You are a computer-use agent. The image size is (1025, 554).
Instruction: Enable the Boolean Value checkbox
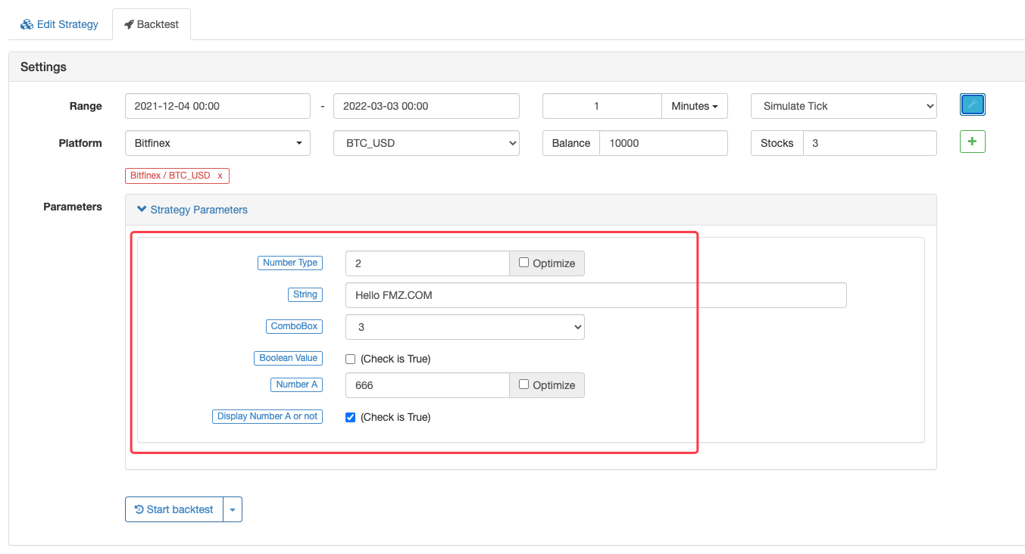pyautogui.click(x=350, y=359)
